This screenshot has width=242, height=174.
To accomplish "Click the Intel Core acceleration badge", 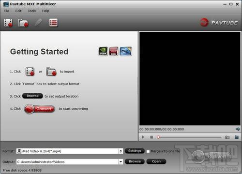I will coord(126,51).
